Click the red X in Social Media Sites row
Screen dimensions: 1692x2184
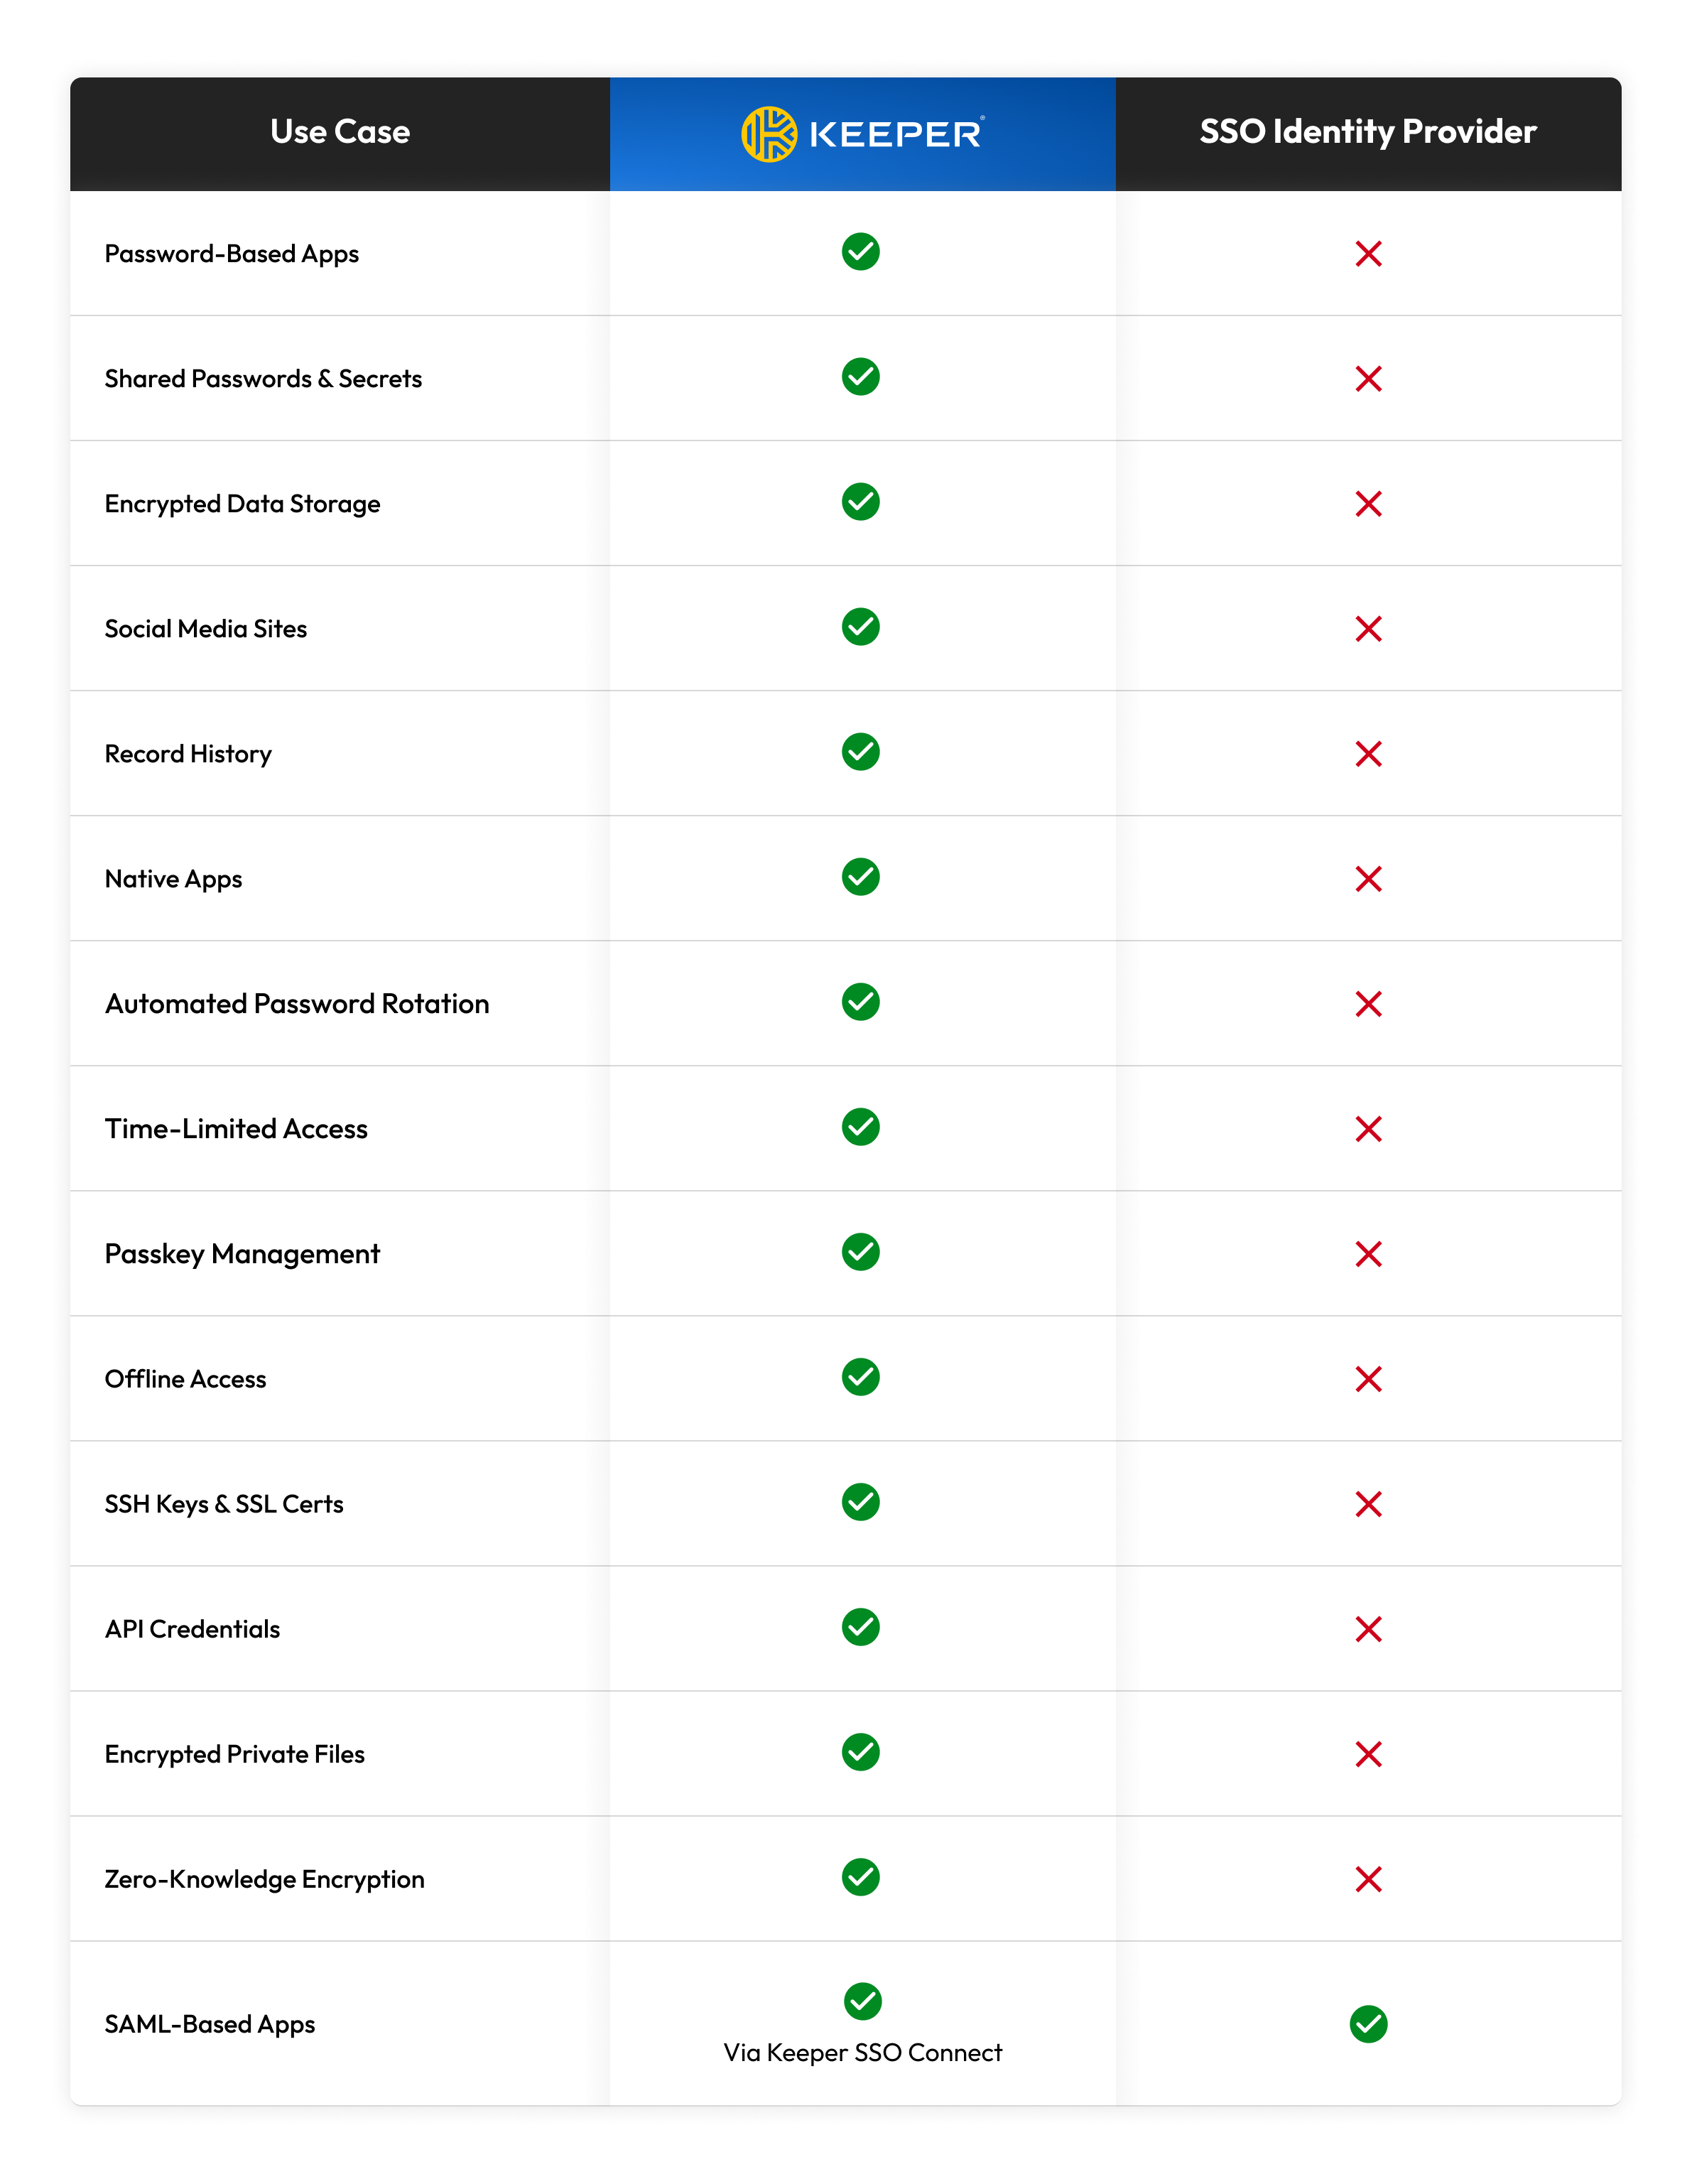click(1368, 629)
